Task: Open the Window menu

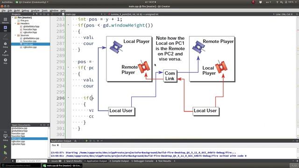Action: [54, 11]
